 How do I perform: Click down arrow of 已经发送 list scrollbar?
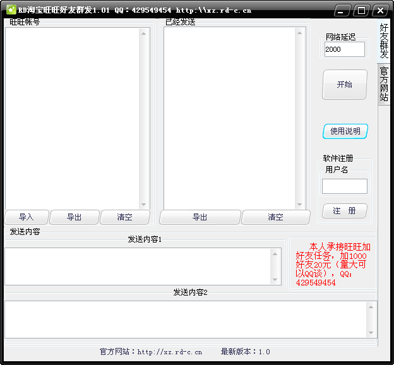pos(299,205)
